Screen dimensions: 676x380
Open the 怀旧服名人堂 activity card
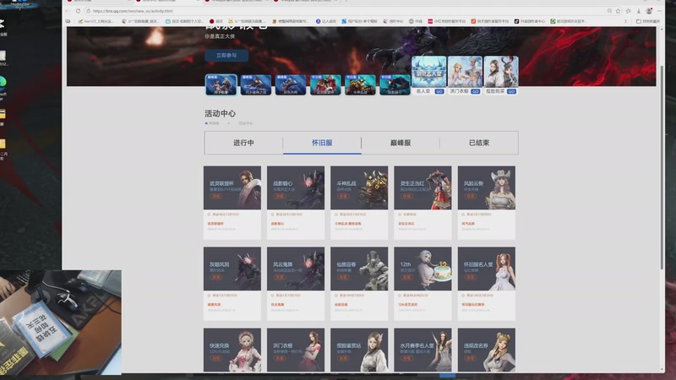487,284
